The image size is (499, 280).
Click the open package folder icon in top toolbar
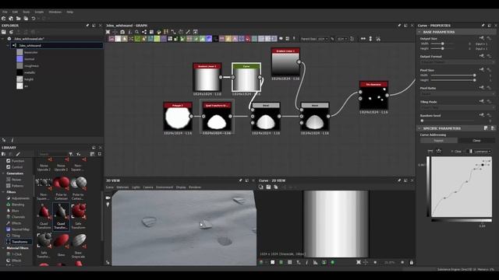coord(18,19)
